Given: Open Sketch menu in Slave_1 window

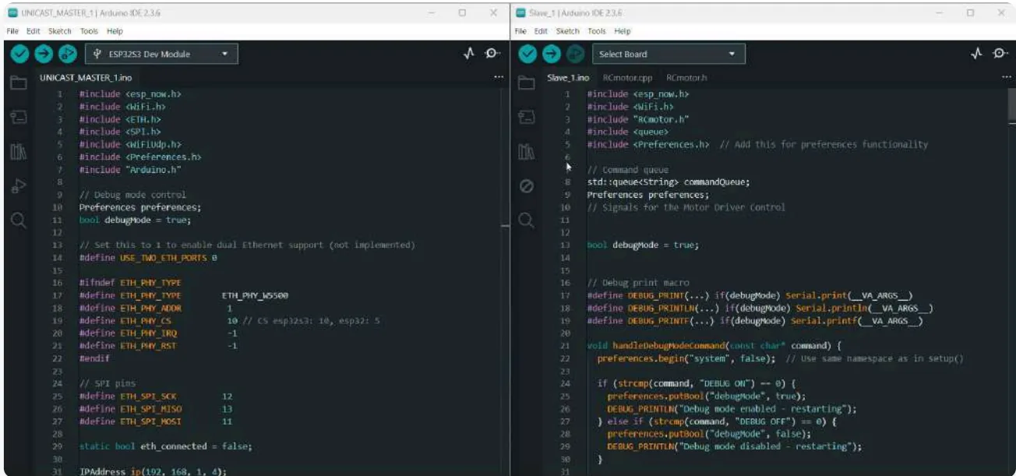Looking at the screenshot, I should pyautogui.click(x=567, y=31).
